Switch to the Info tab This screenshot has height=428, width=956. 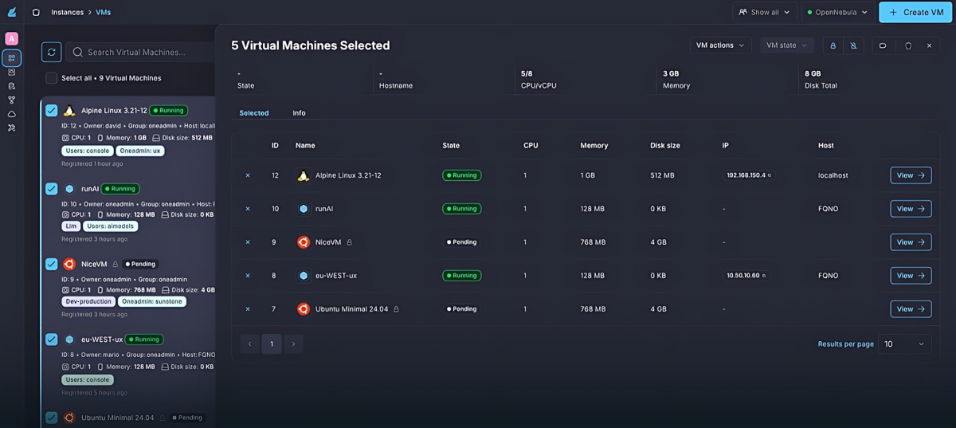[x=299, y=113]
